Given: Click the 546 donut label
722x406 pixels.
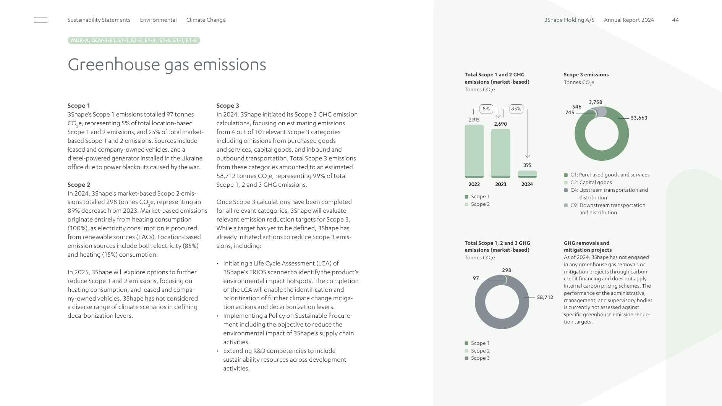Looking at the screenshot, I should point(577,107).
